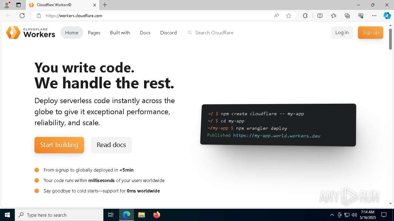Click the 'You write code.' heading

pos(85,68)
